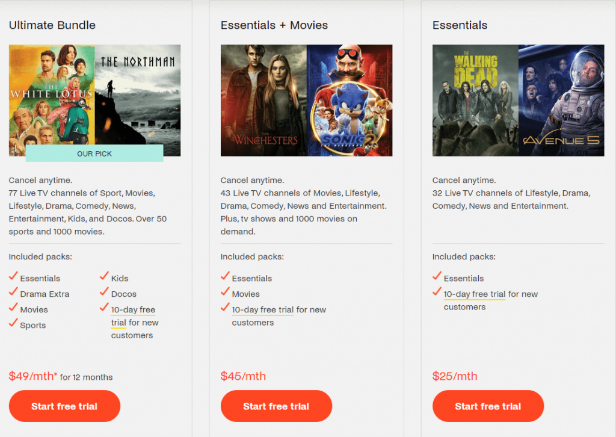616x437 pixels.
Task: Click the checkmark beside Drama Extra
Action: point(13,291)
